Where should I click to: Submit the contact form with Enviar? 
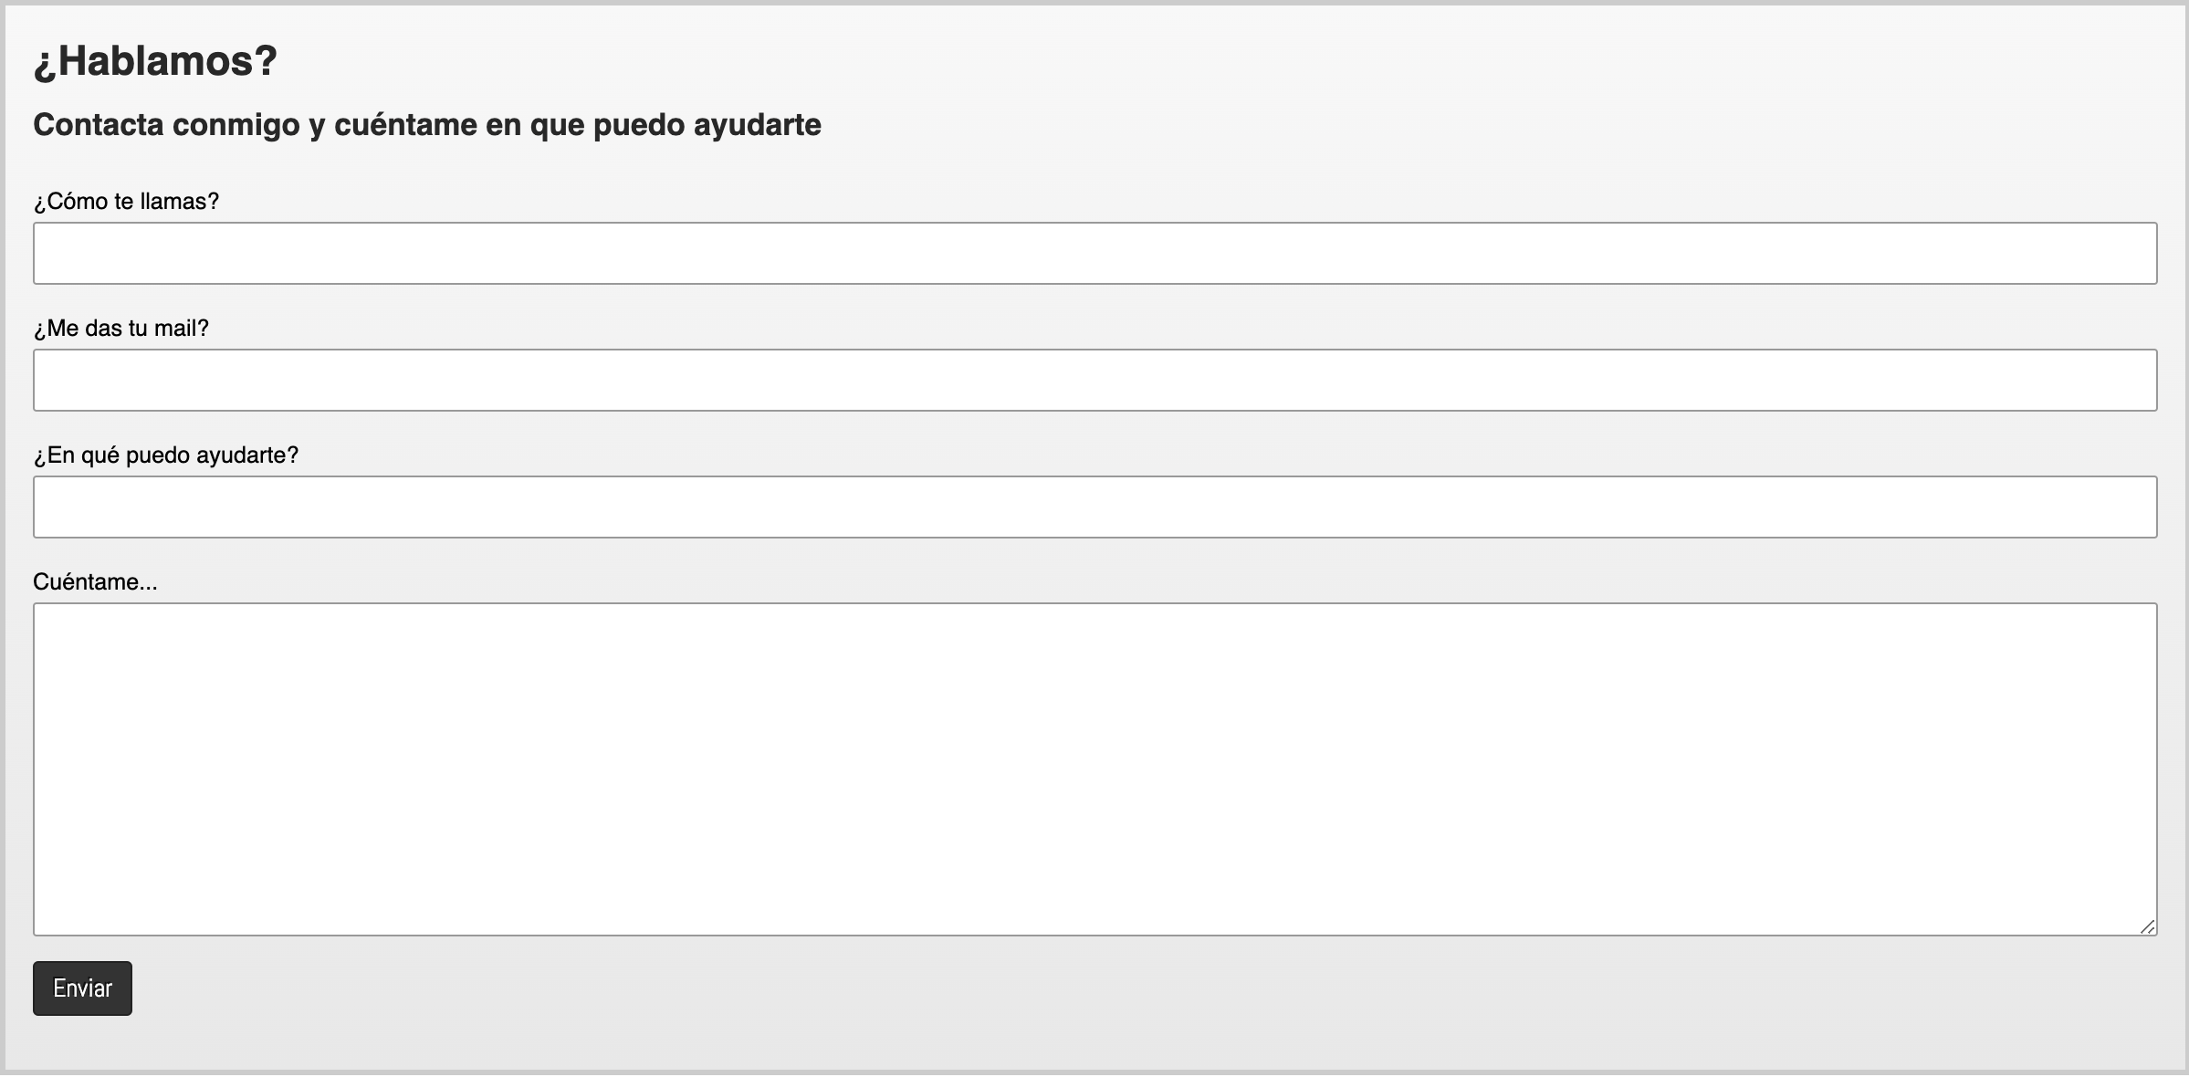(x=82, y=988)
